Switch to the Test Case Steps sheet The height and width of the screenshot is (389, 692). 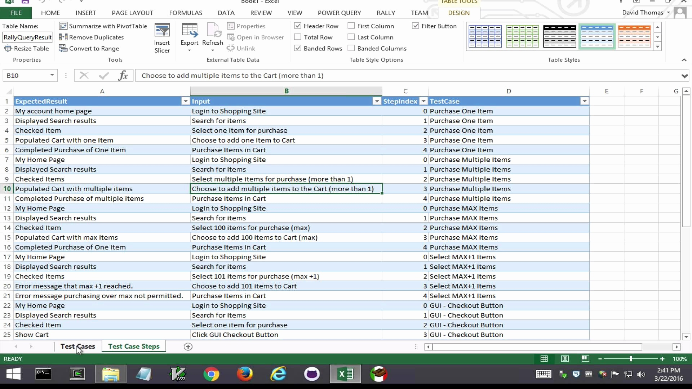(x=133, y=346)
